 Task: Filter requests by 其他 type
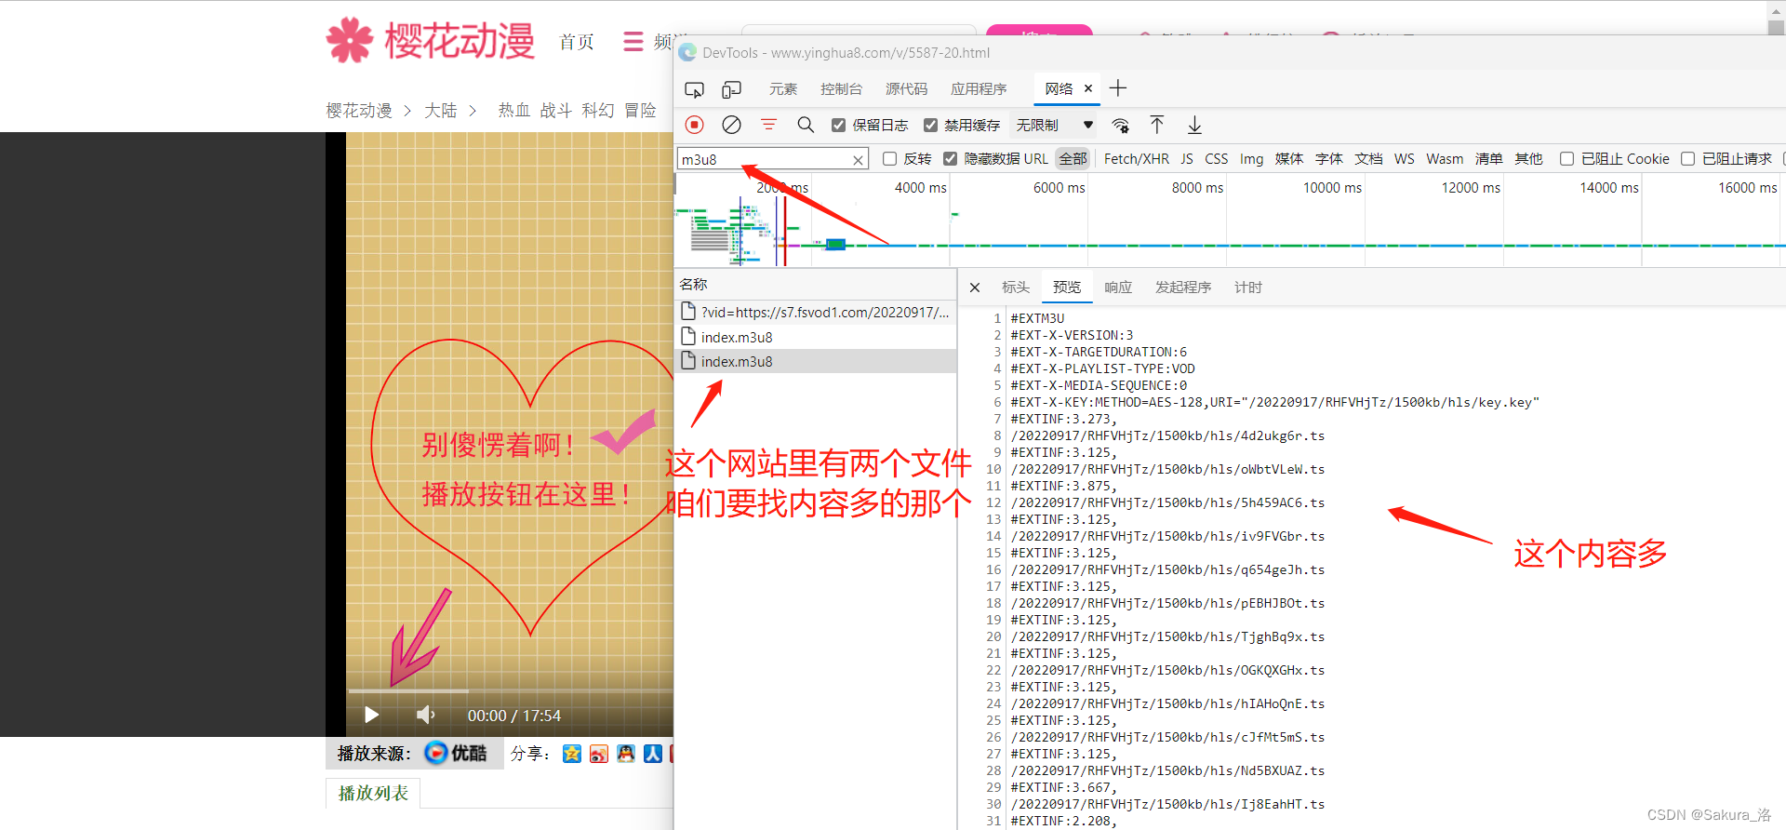pos(1529,159)
